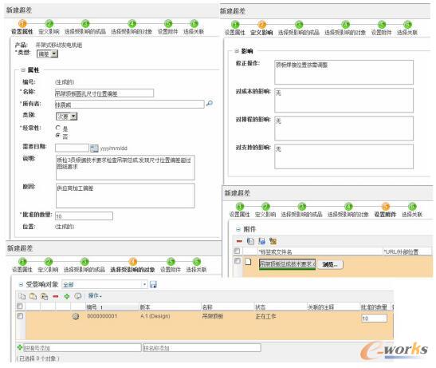Image resolution: width=436 pixels, height=368 pixels.
Task: Select the bold 定义影响 step tab
Action: click(261, 33)
